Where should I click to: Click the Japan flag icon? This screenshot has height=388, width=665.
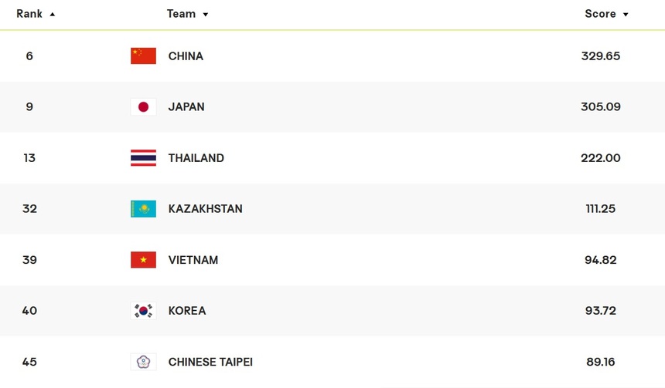143,107
